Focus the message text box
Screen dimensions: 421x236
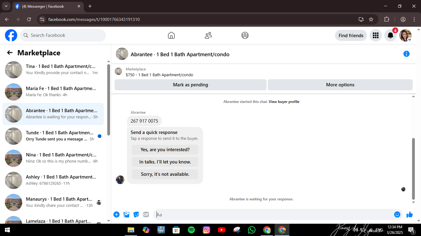[274, 214]
